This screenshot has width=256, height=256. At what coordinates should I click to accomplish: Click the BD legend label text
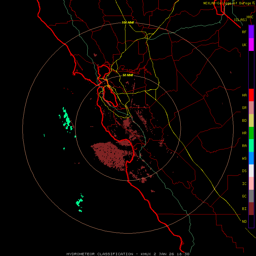pyautogui.click(x=244, y=121)
